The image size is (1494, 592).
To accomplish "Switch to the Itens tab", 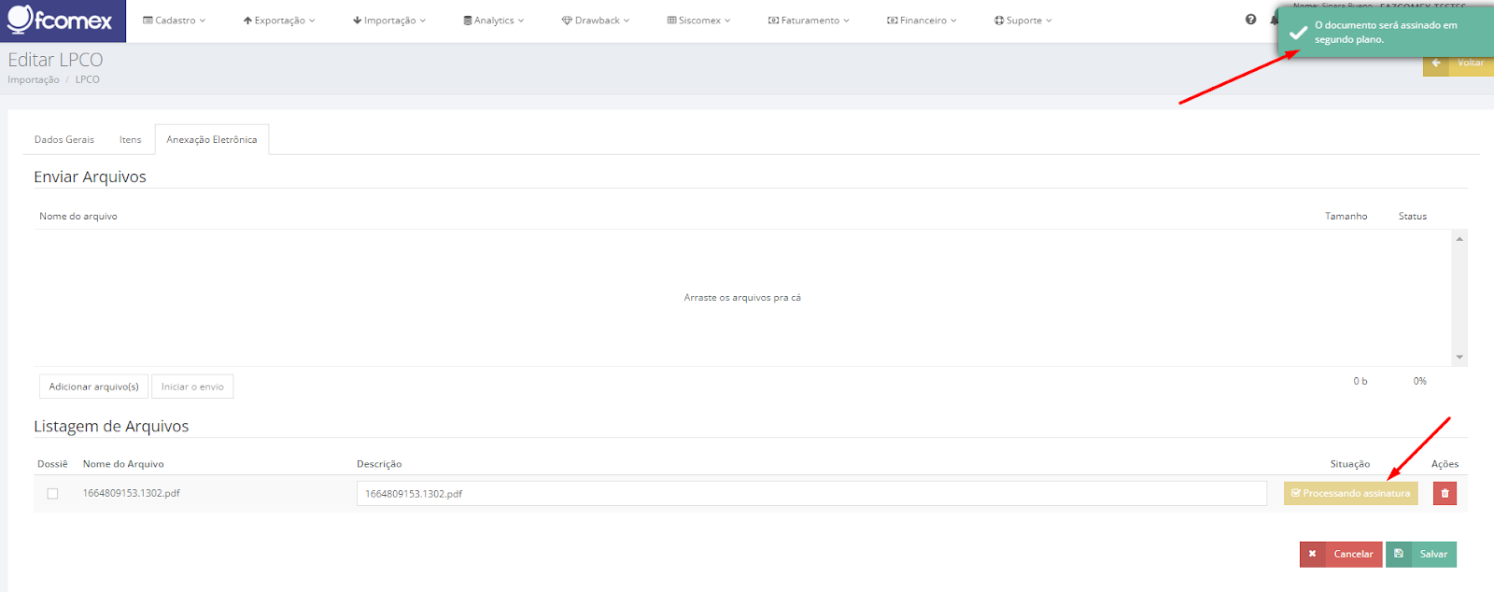I will (131, 140).
